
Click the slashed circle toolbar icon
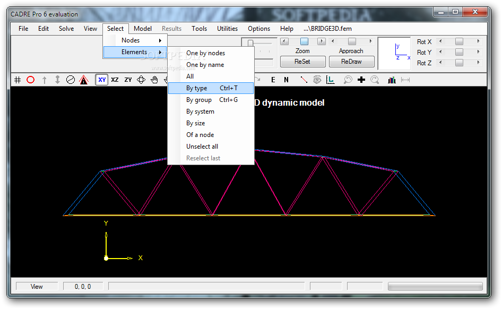(71, 80)
